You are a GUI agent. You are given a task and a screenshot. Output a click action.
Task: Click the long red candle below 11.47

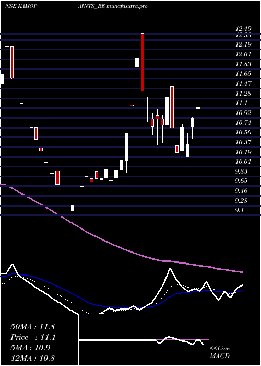tap(172, 107)
